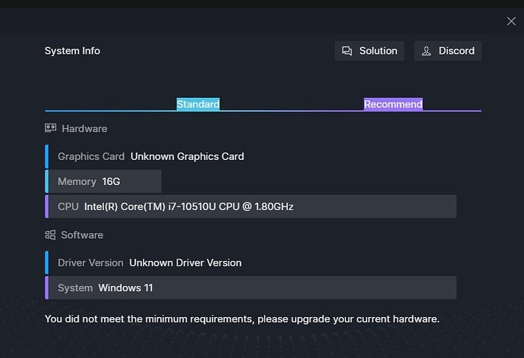Close the System Info dialog
524x358 pixels.
click(x=511, y=21)
